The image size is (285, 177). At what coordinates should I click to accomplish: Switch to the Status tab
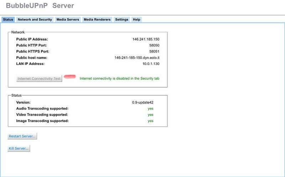[x=8, y=20]
